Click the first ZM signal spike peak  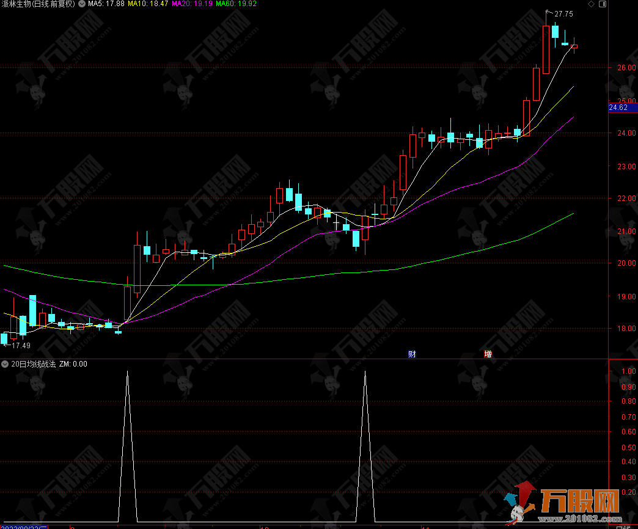127,371
